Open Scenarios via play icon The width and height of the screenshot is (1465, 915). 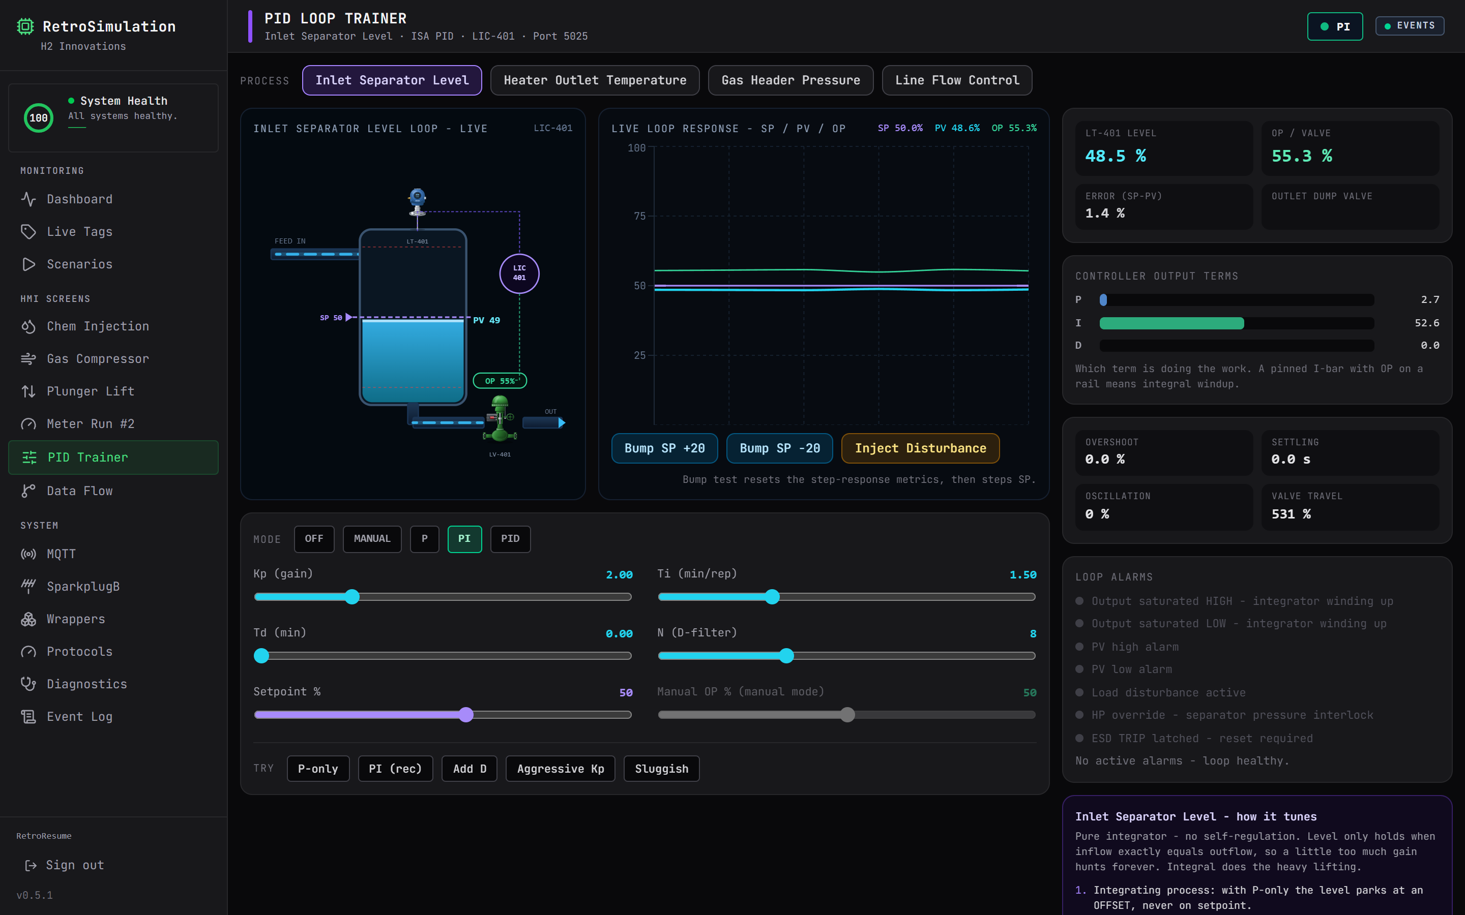coord(28,264)
